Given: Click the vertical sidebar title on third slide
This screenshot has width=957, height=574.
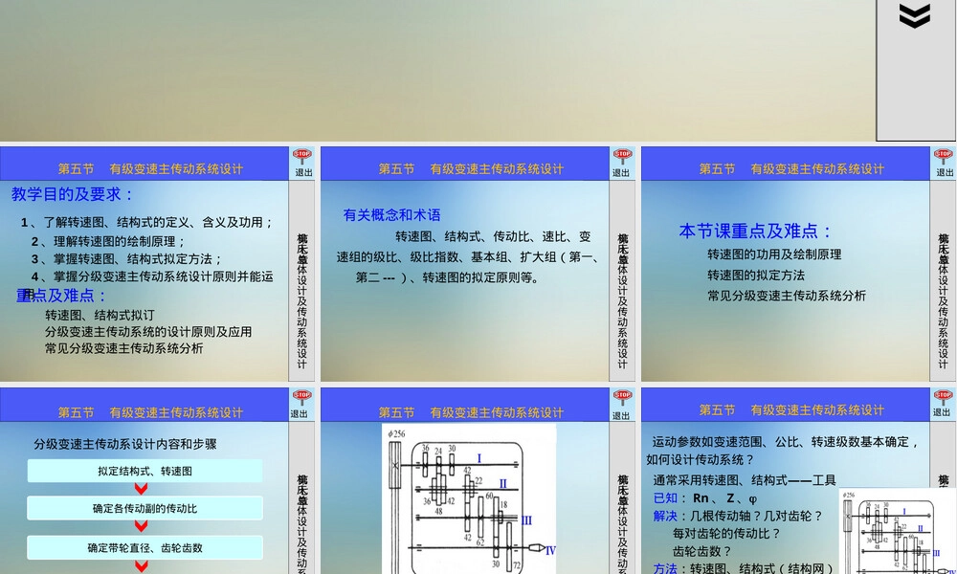Looking at the screenshot, I should tap(943, 300).
